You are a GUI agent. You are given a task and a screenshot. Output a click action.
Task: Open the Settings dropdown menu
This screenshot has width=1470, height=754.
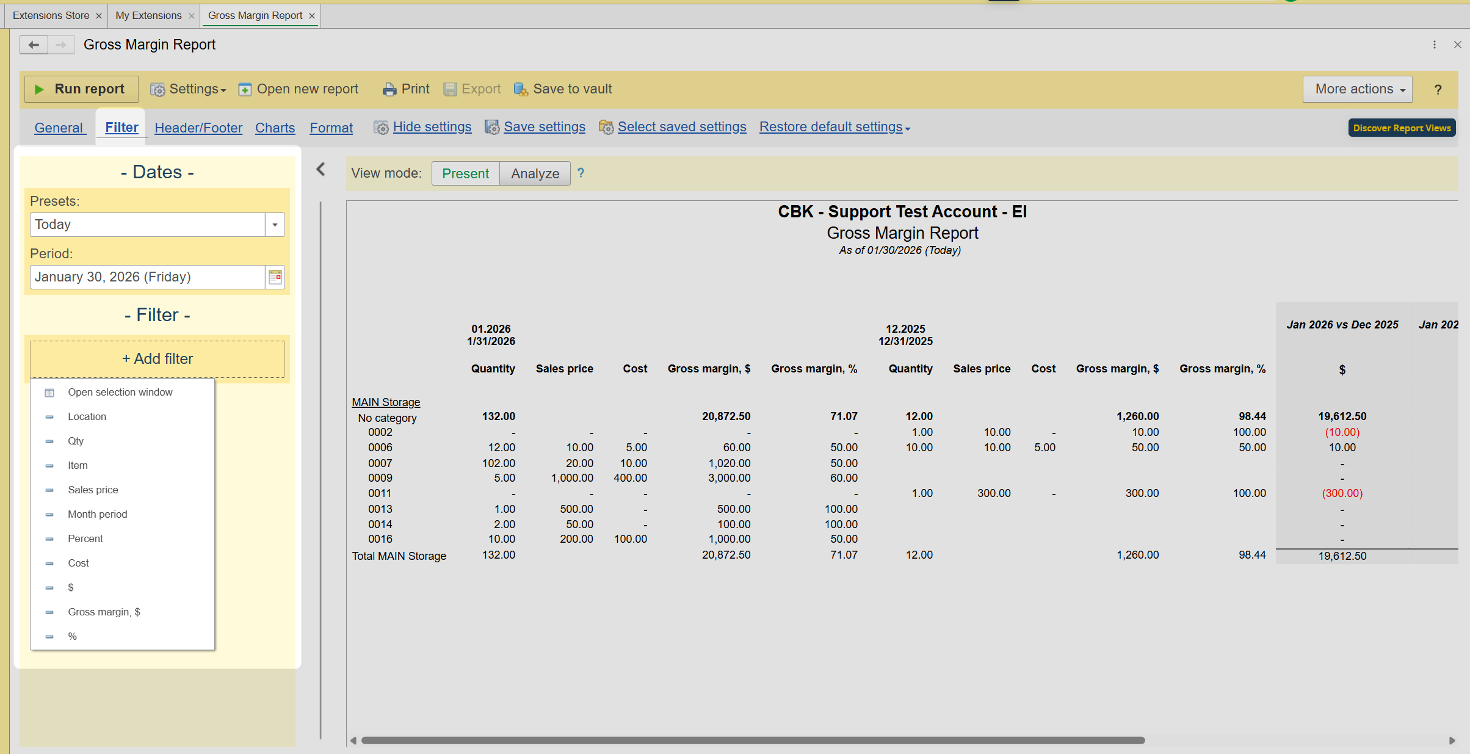click(x=188, y=89)
